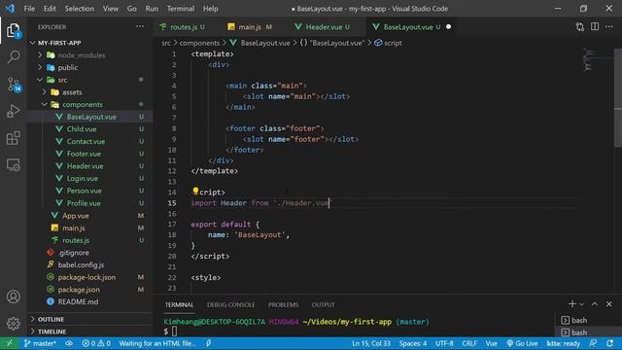622x350 pixels.
Task: Open Footer.vue in the explorer
Action: [84, 154]
